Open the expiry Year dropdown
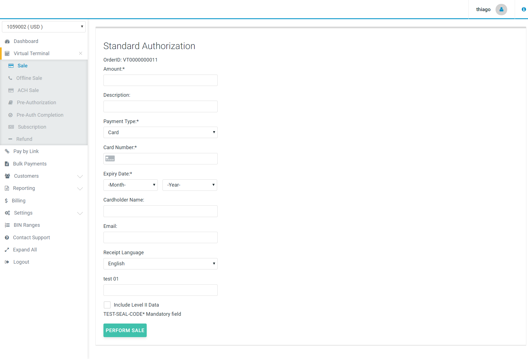This screenshot has height=359, width=528. tap(190, 185)
